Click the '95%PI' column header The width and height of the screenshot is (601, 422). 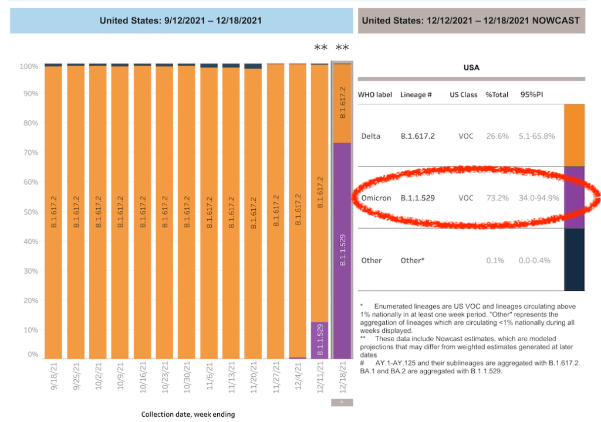pyautogui.click(x=531, y=94)
